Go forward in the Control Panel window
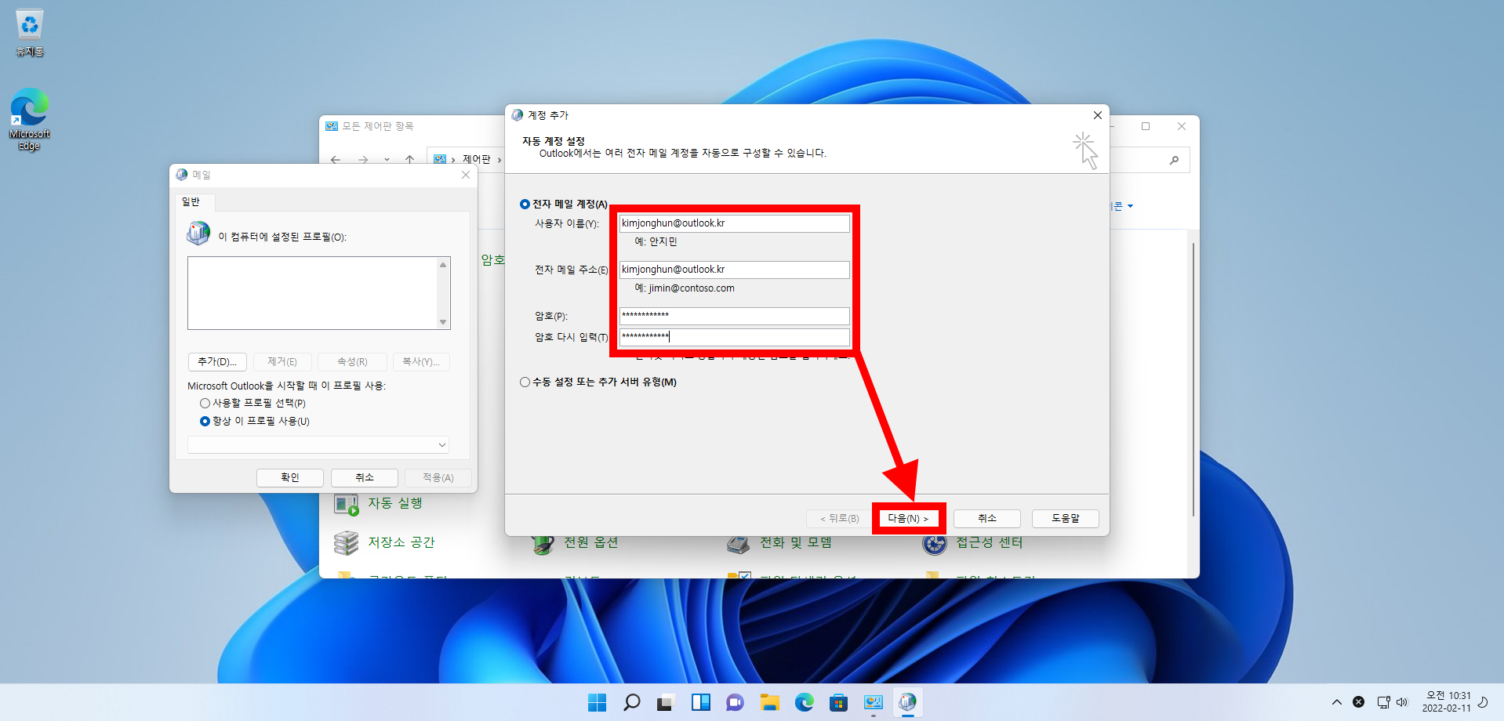Image resolution: width=1504 pixels, height=721 pixels. click(363, 159)
